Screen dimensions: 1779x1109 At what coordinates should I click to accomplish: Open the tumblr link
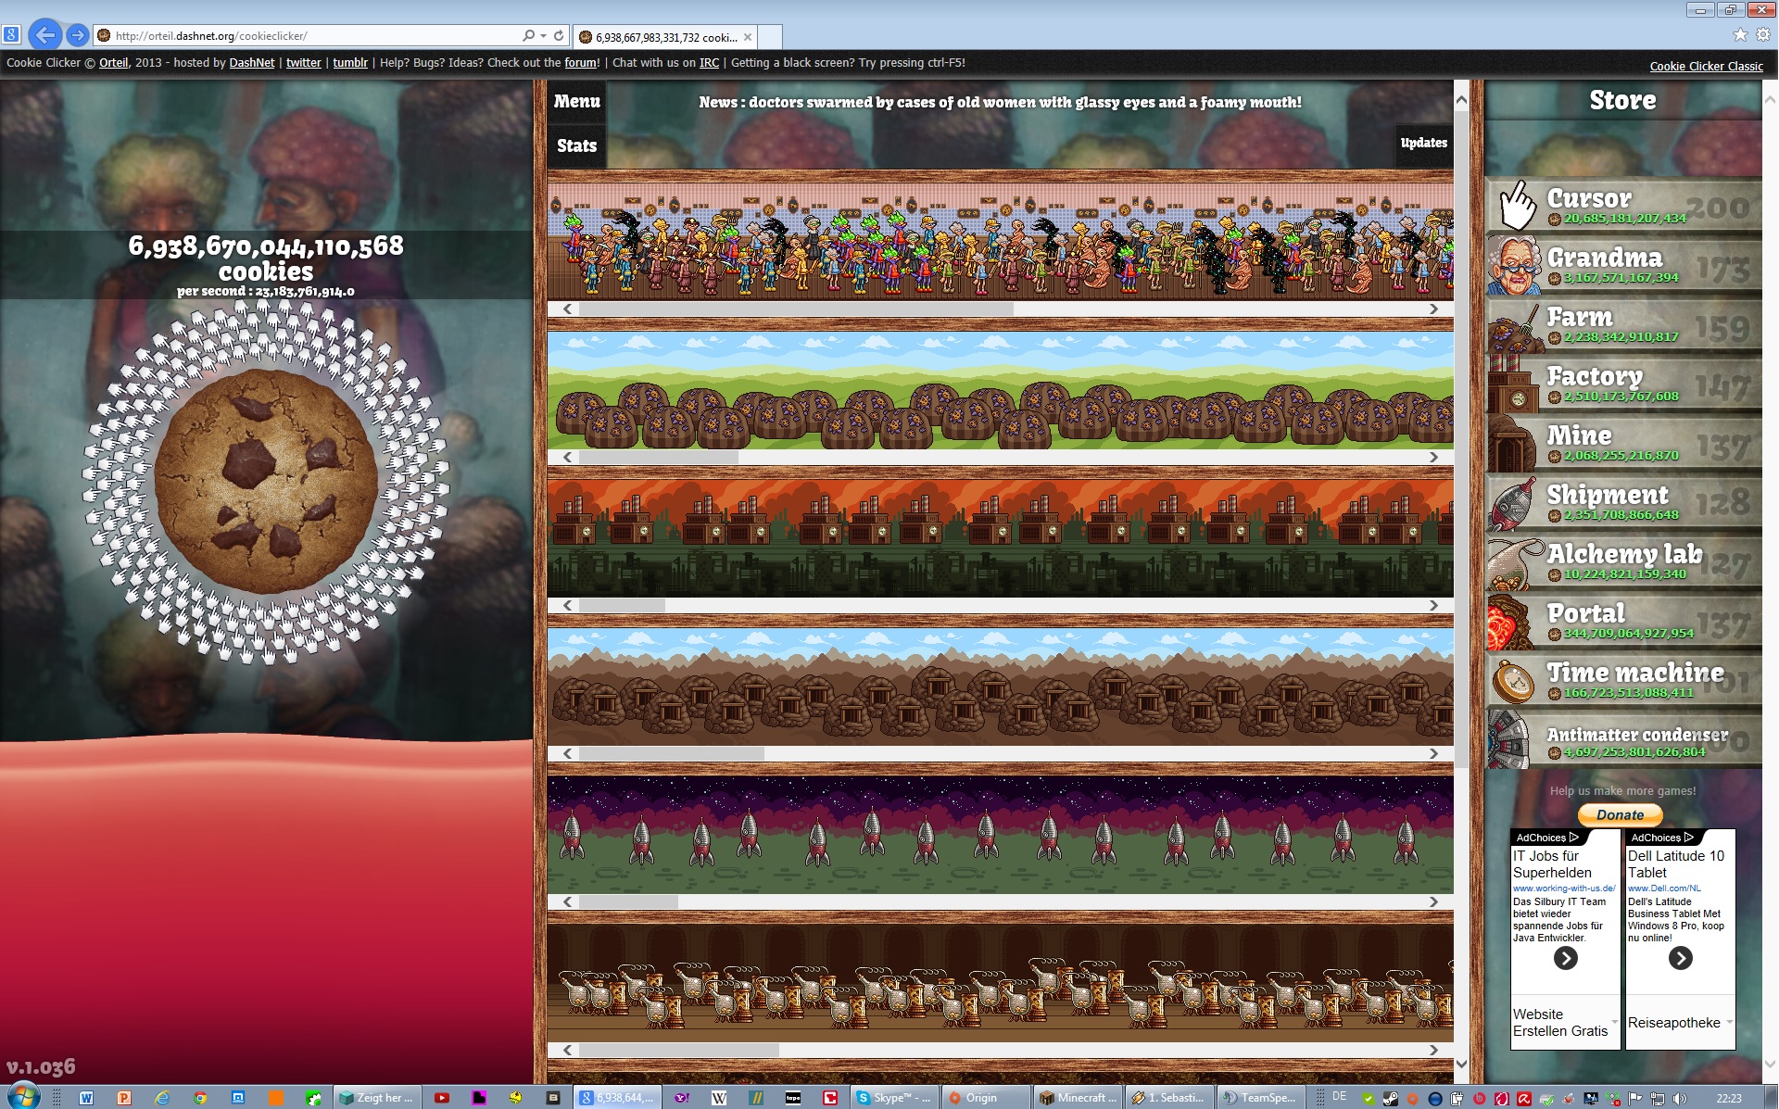[x=350, y=63]
